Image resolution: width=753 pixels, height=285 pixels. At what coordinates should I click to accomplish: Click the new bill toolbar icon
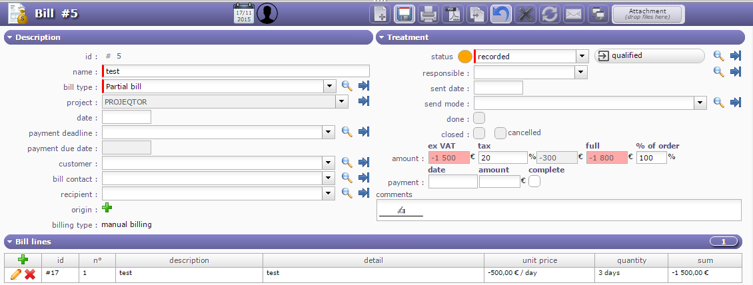[x=380, y=13]
